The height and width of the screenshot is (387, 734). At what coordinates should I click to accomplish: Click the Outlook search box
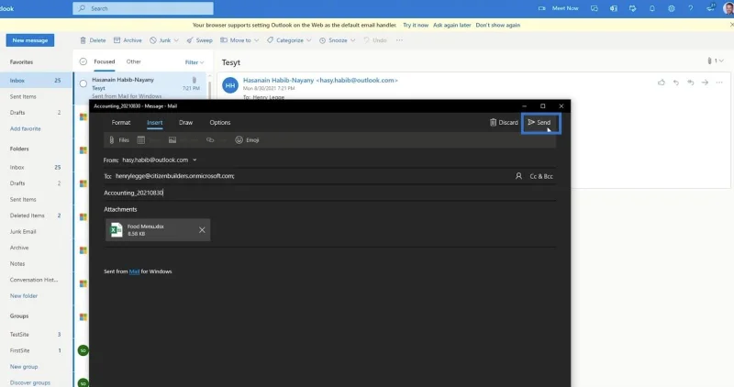point(143,8)
